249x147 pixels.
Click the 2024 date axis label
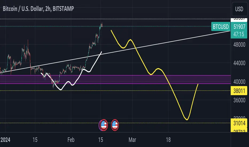(5, 140)
